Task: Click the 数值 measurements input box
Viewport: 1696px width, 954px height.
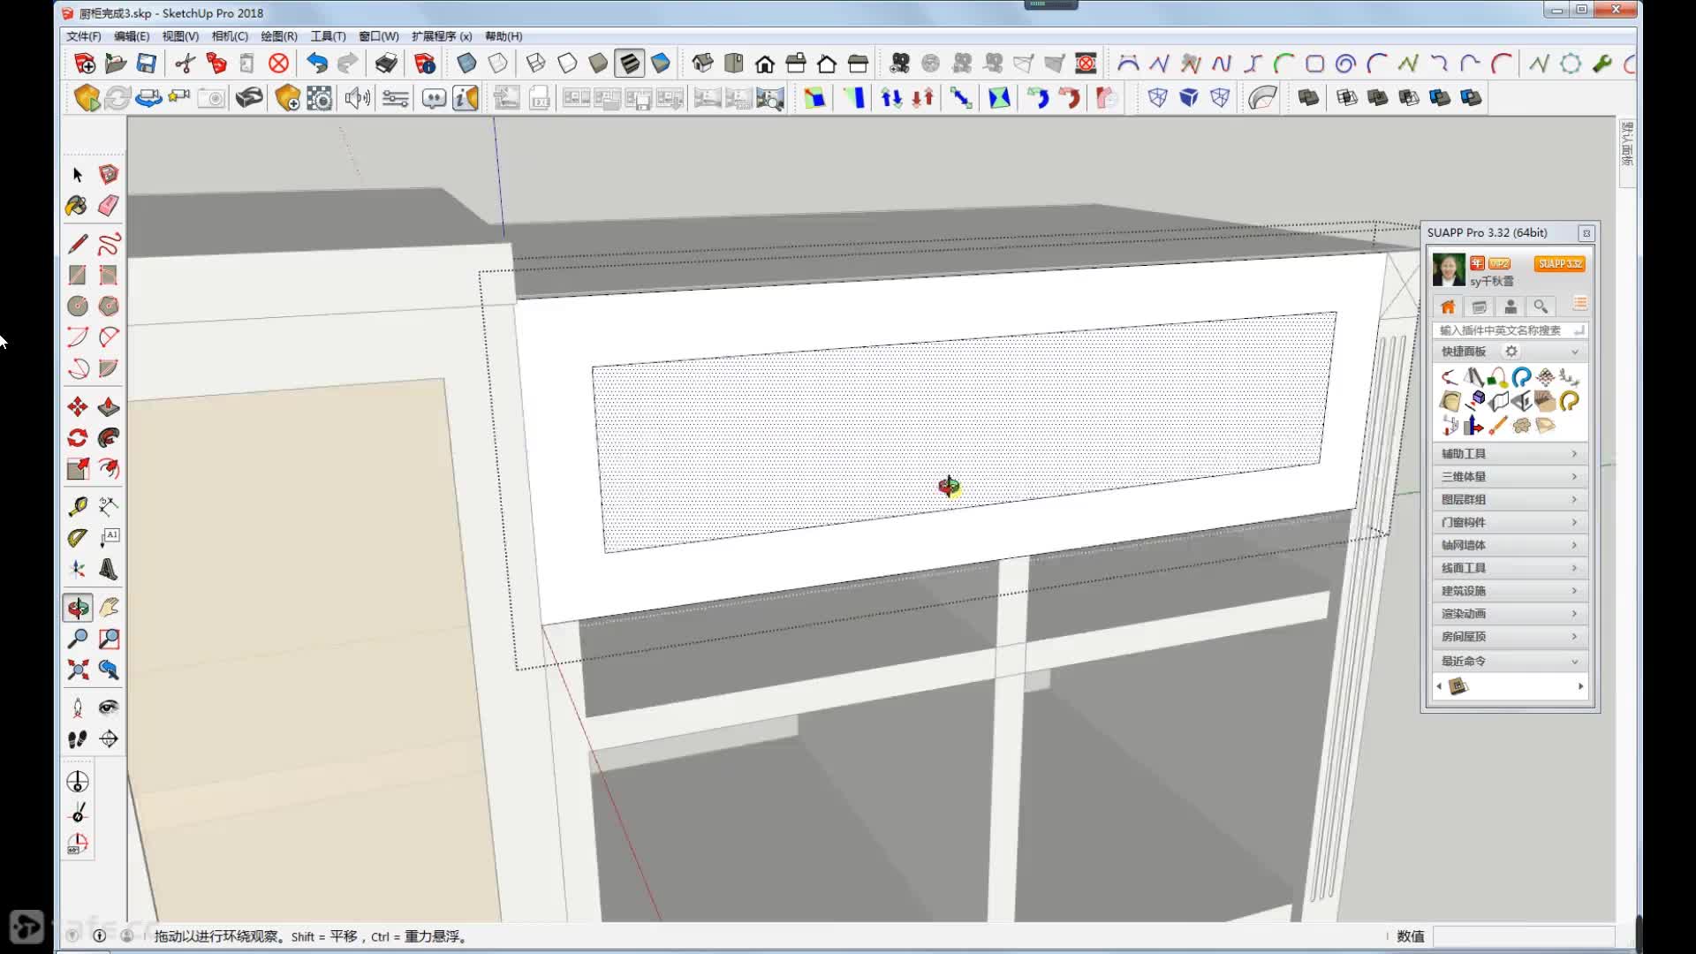Action: point(1524,936)
